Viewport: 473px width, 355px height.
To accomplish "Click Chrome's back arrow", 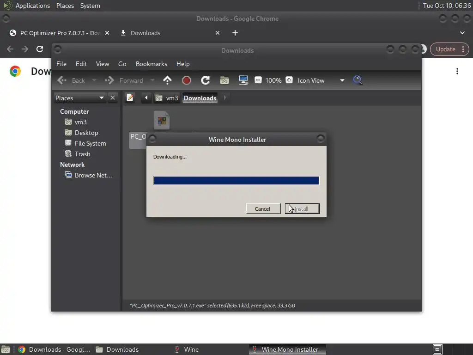I will (x=10, y=49).
